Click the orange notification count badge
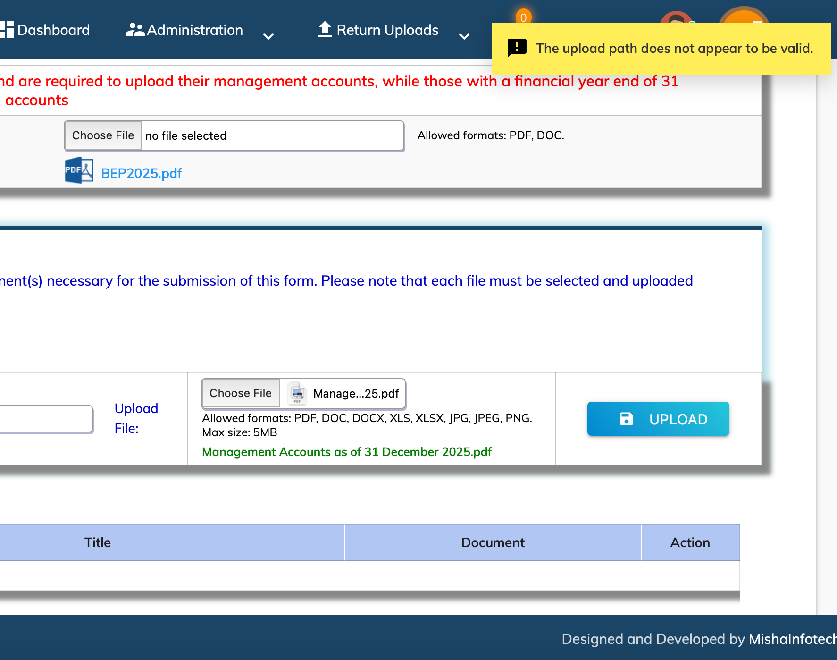 pyautogui.click(x=523, y=17)
